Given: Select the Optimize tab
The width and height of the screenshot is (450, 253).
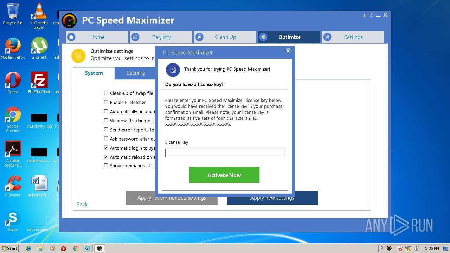Looking at the screenshot, I should tap(289, 37).
